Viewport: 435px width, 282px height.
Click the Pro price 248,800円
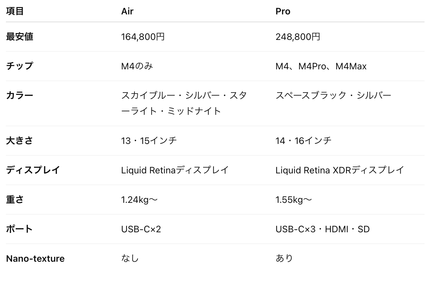(x=298, y=37)
